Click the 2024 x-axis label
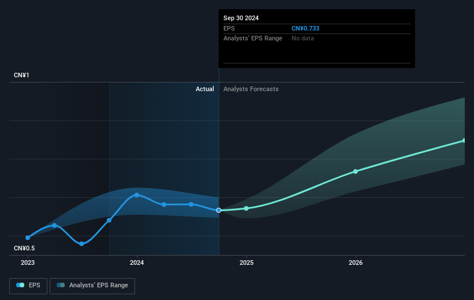Viewport: 474px width, 300px height. coord(137,263)
